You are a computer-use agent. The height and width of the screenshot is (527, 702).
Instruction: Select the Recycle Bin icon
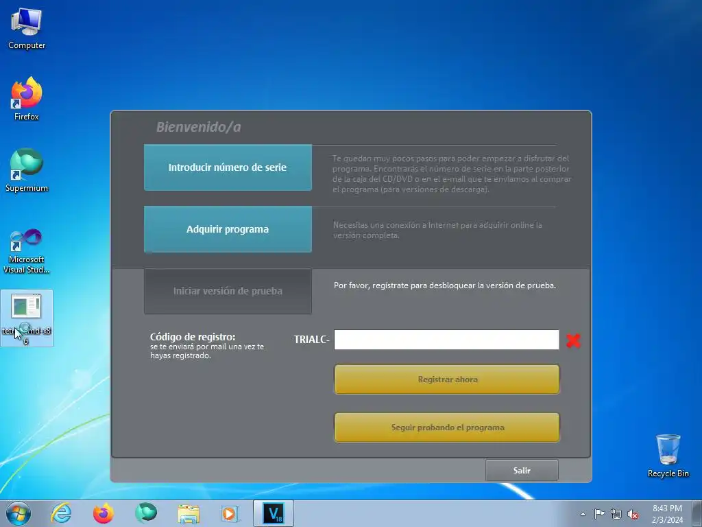668,456
